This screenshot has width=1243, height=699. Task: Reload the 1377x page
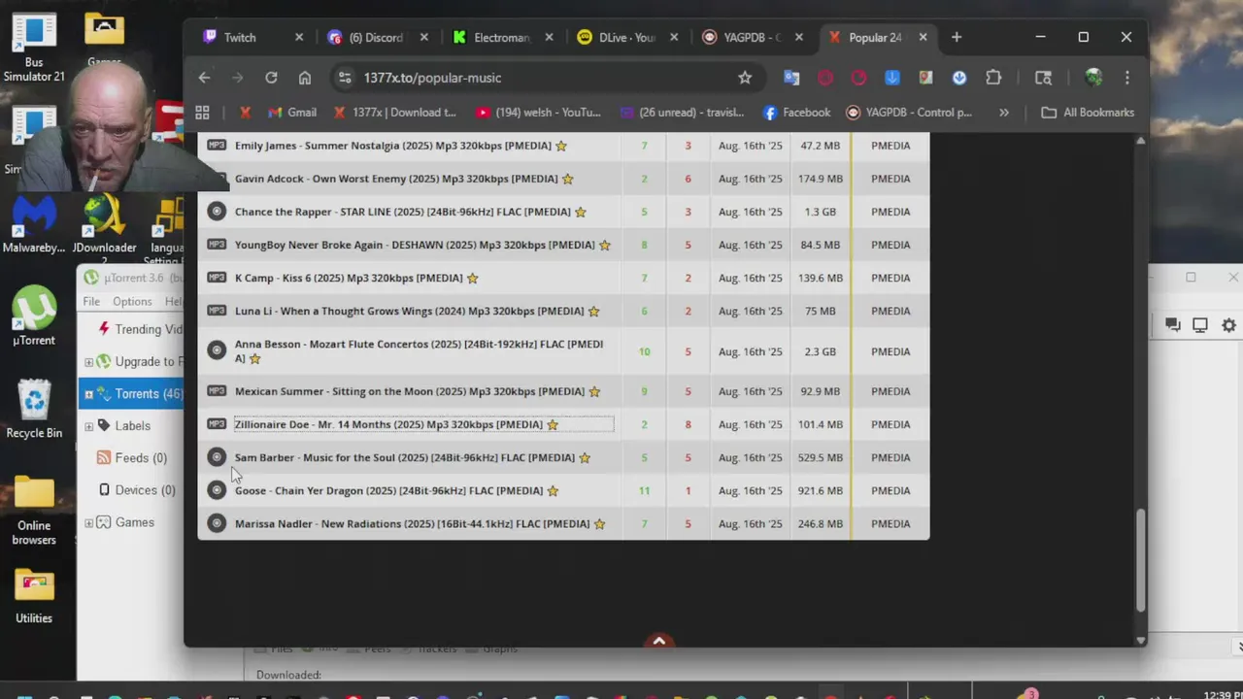tap(271, 78)
